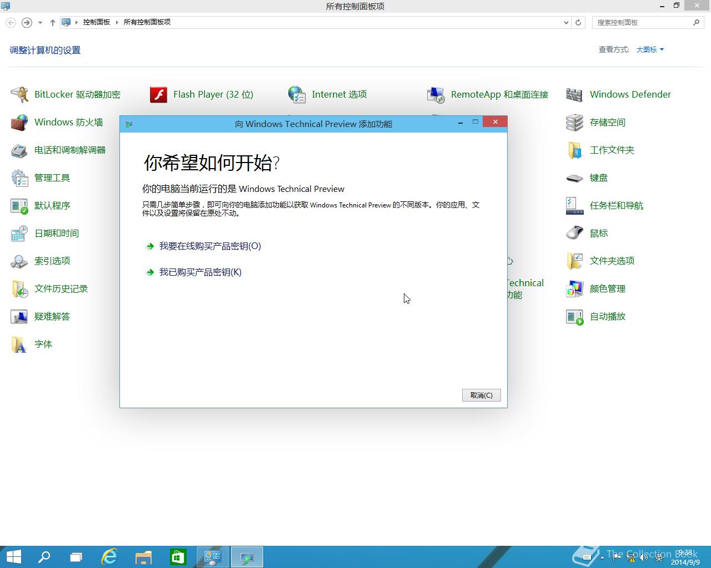Viewport: 711px width, 568px height.
Task: Open the storage spaces drives icon
Action: click(575, 122)
